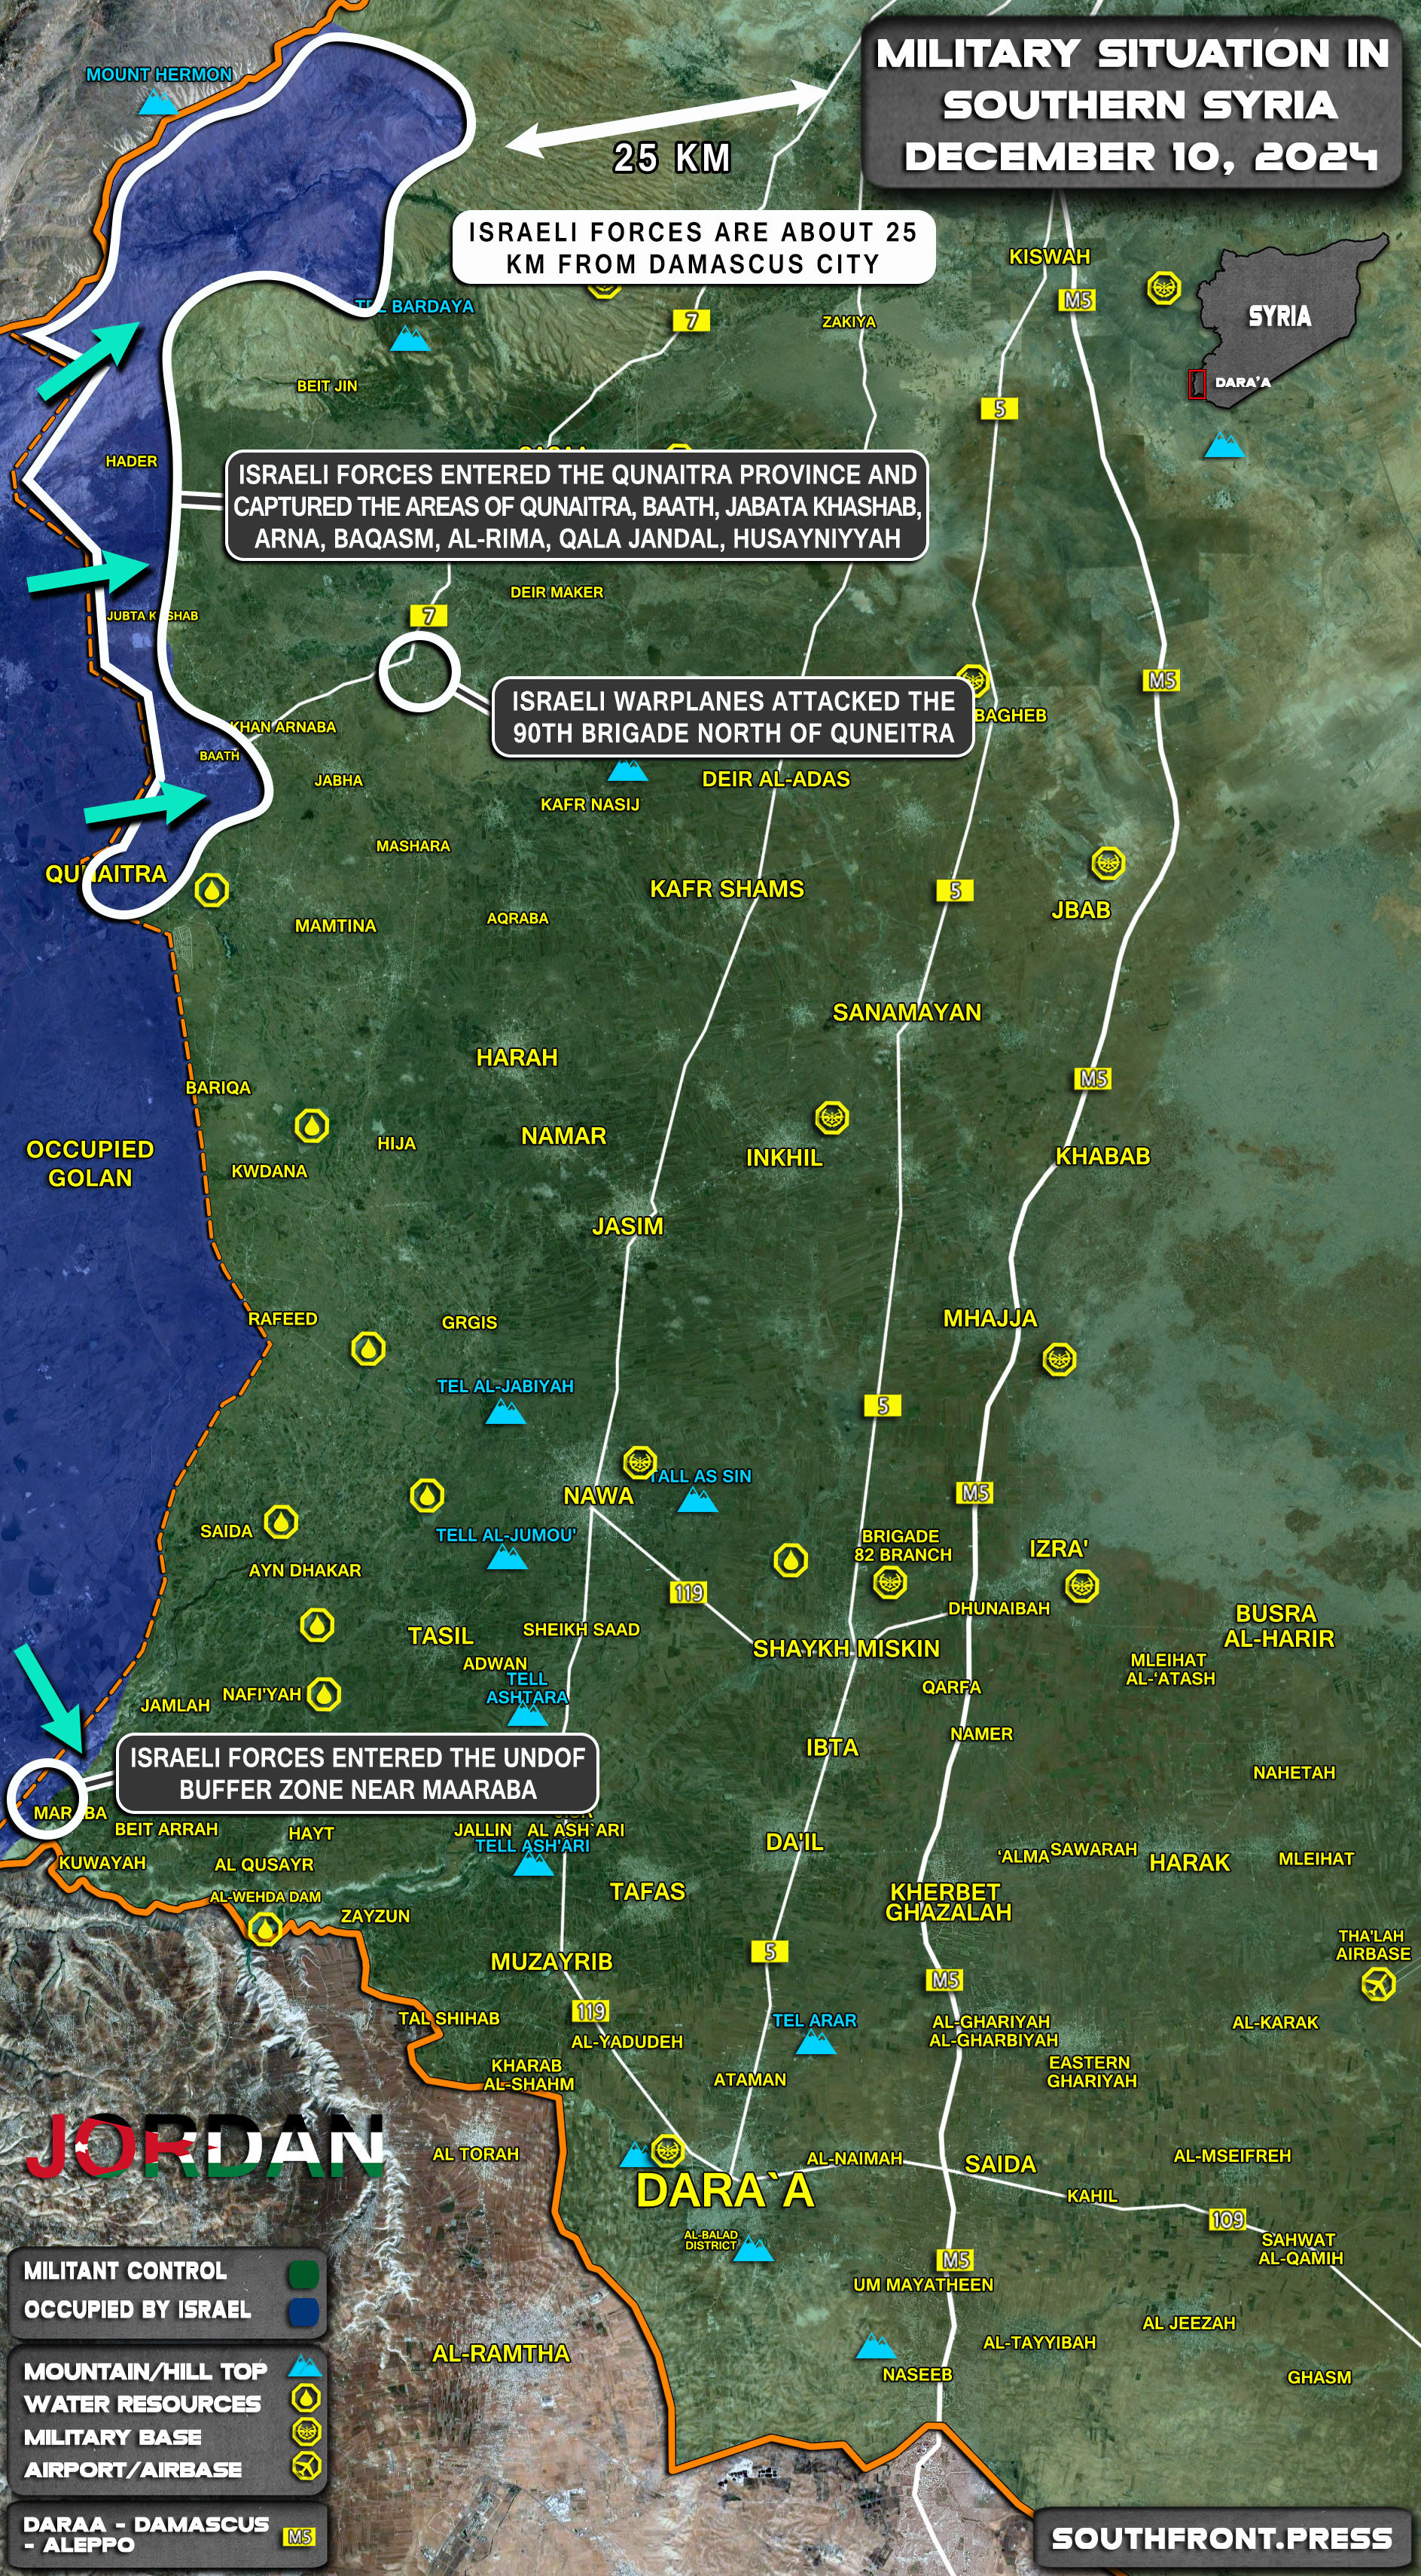Screen dimensions: 1421x2576
Task: Select the 90th Brigade airstrike callout box
Action: coord(733,717)
